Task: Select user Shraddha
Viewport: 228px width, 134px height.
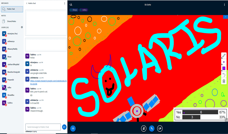Action: 12,95
